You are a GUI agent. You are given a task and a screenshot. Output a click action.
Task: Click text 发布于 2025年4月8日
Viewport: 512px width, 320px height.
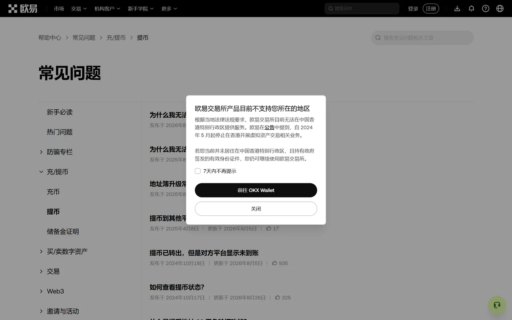[x=174, y=228]
